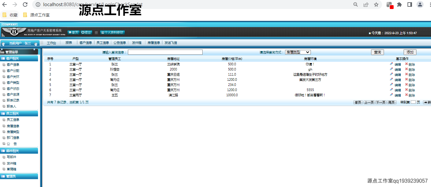The height and width of the screenshot is (187, 431).
Task: Open 部门信息 in the sidebar
Action: (x=13, y=138)
